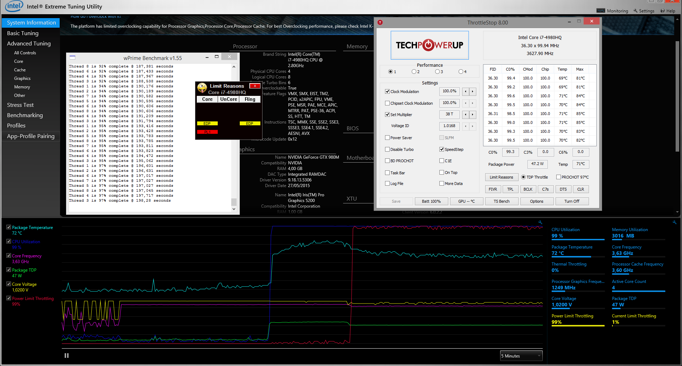This screenshot has width=682, height=366.
Task: Increase Clock Modulation with right arrow
Action: pos(472,92)
